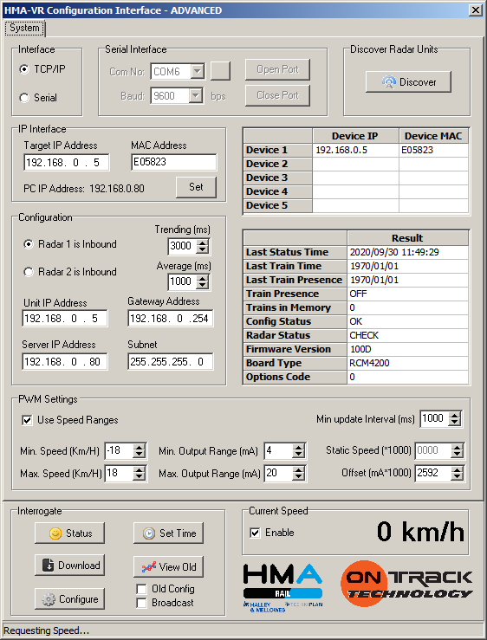The height and width of the screenshot is (640, 487).
Task: Click the Discover radar button
Action: click(x=408, y=81)
